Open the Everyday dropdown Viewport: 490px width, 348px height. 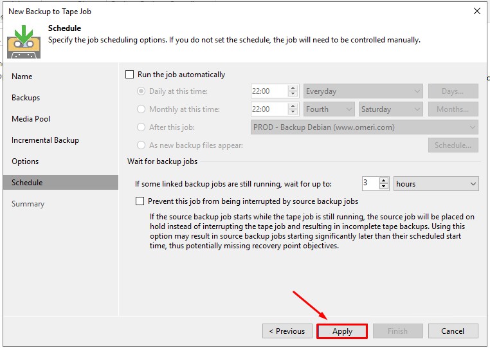click(363, 91)
